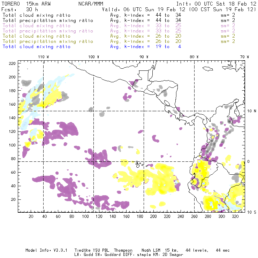This screenshot has width=258, height=258.
Task: Click the blue 'Total cloud mixing ratio' legend label
Action: (37, 47)
